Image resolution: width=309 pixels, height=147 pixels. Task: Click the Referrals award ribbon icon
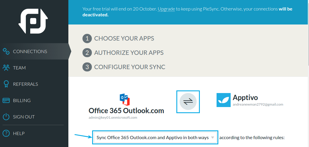click(6, 84)
